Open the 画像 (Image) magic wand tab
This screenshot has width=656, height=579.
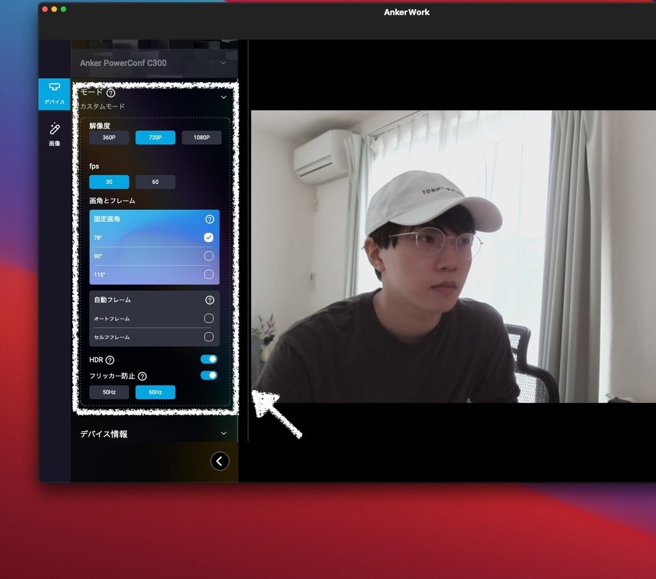pyautogui.click(x=54, y=134)
